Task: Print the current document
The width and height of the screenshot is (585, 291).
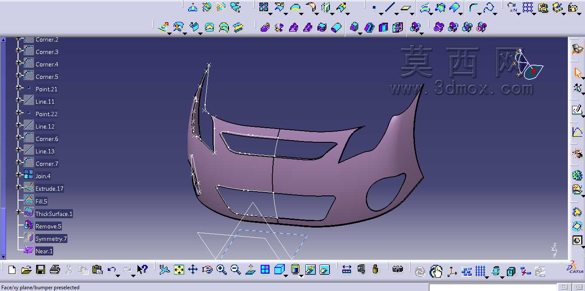Action: pyautogui.click(x=55, y=270)
